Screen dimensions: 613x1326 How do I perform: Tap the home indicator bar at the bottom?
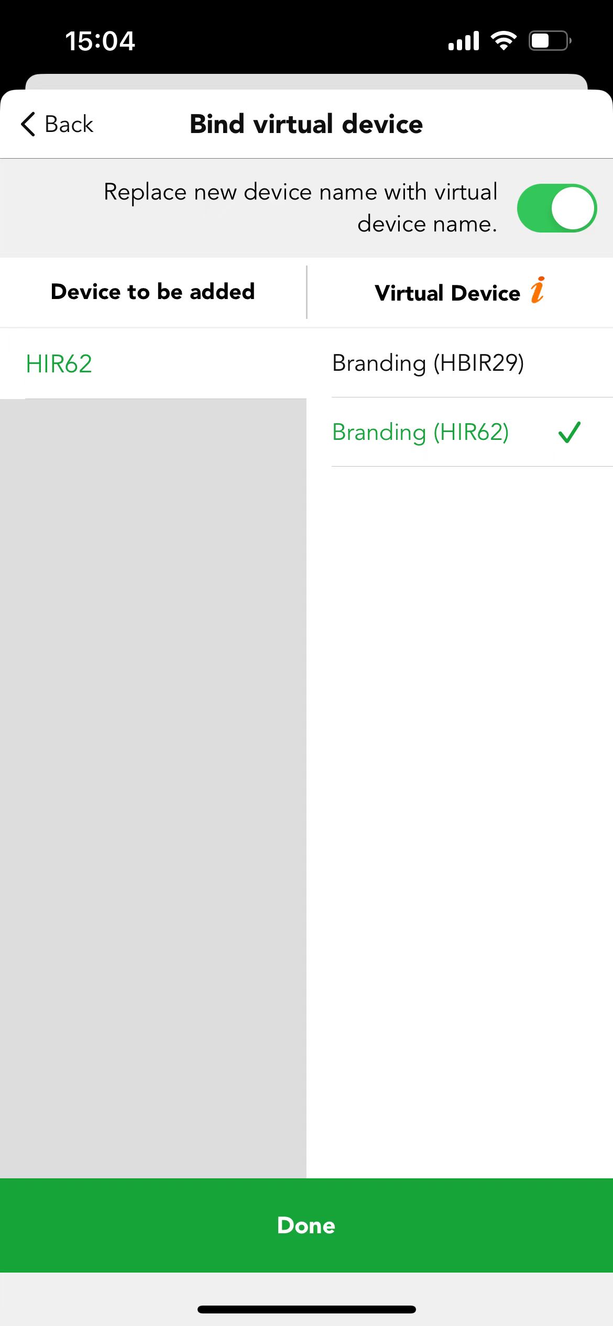[x=306, y=1309]
